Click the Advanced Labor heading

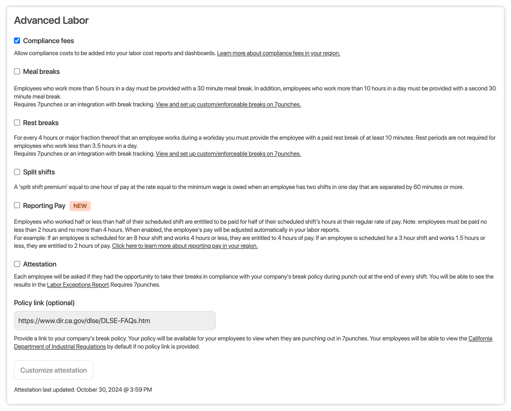click(x=51, y=20)
